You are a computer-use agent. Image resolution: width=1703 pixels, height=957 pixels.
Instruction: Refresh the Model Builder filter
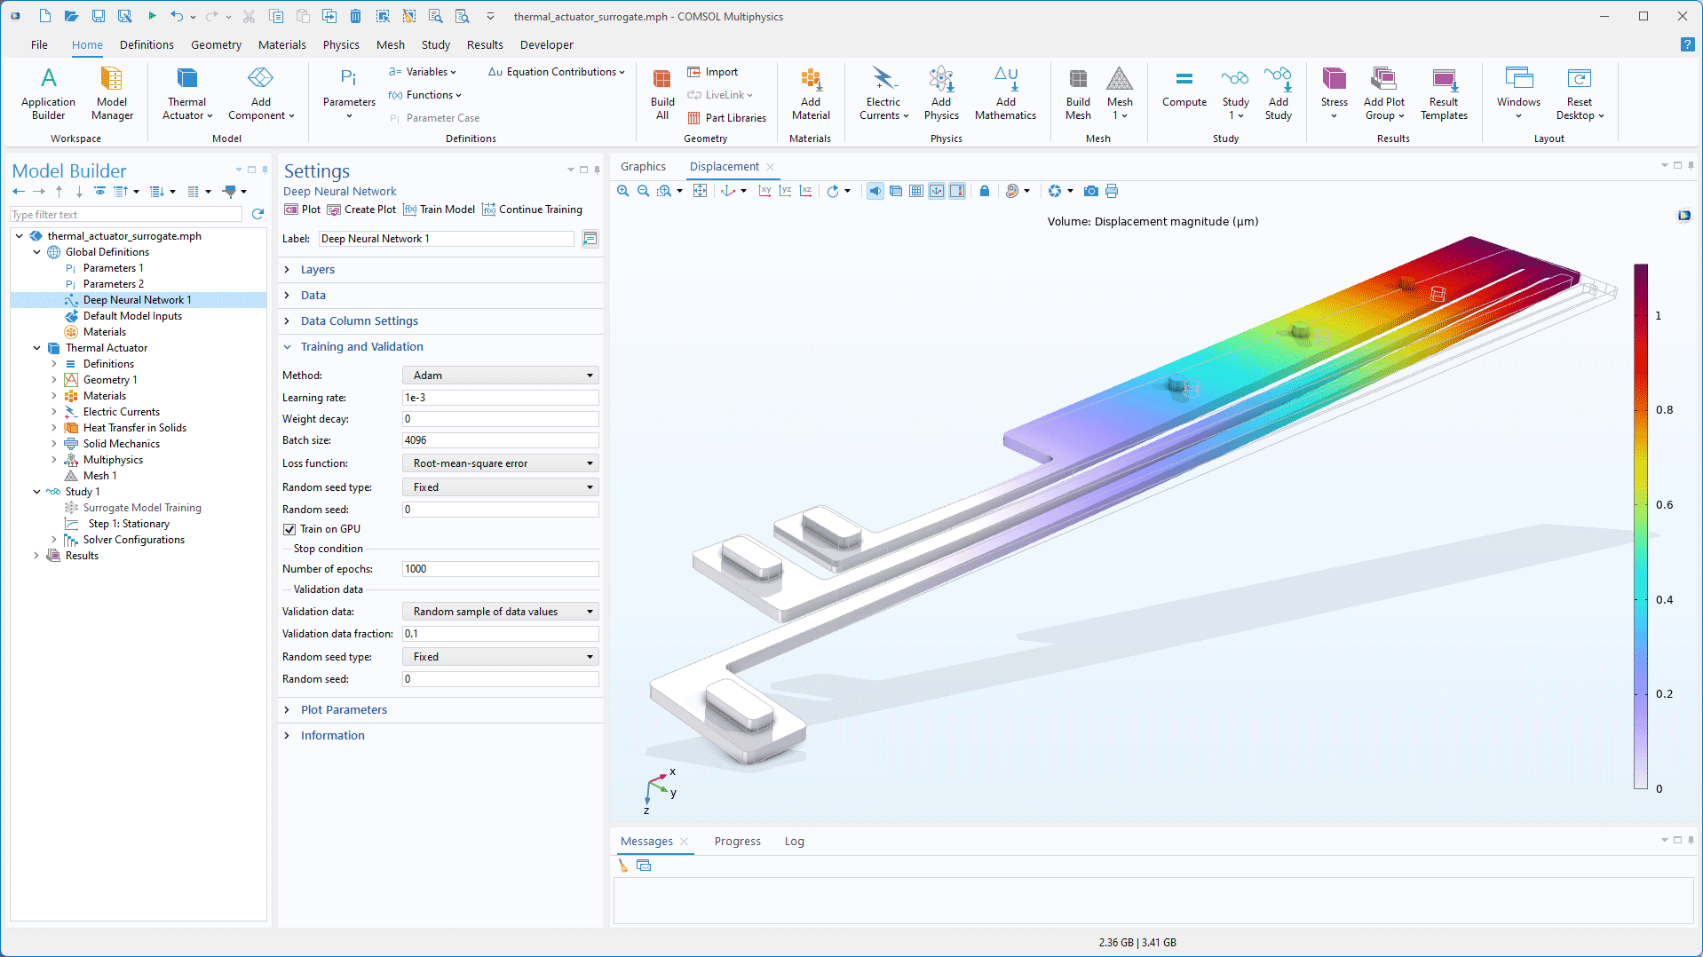coord(257,214)
